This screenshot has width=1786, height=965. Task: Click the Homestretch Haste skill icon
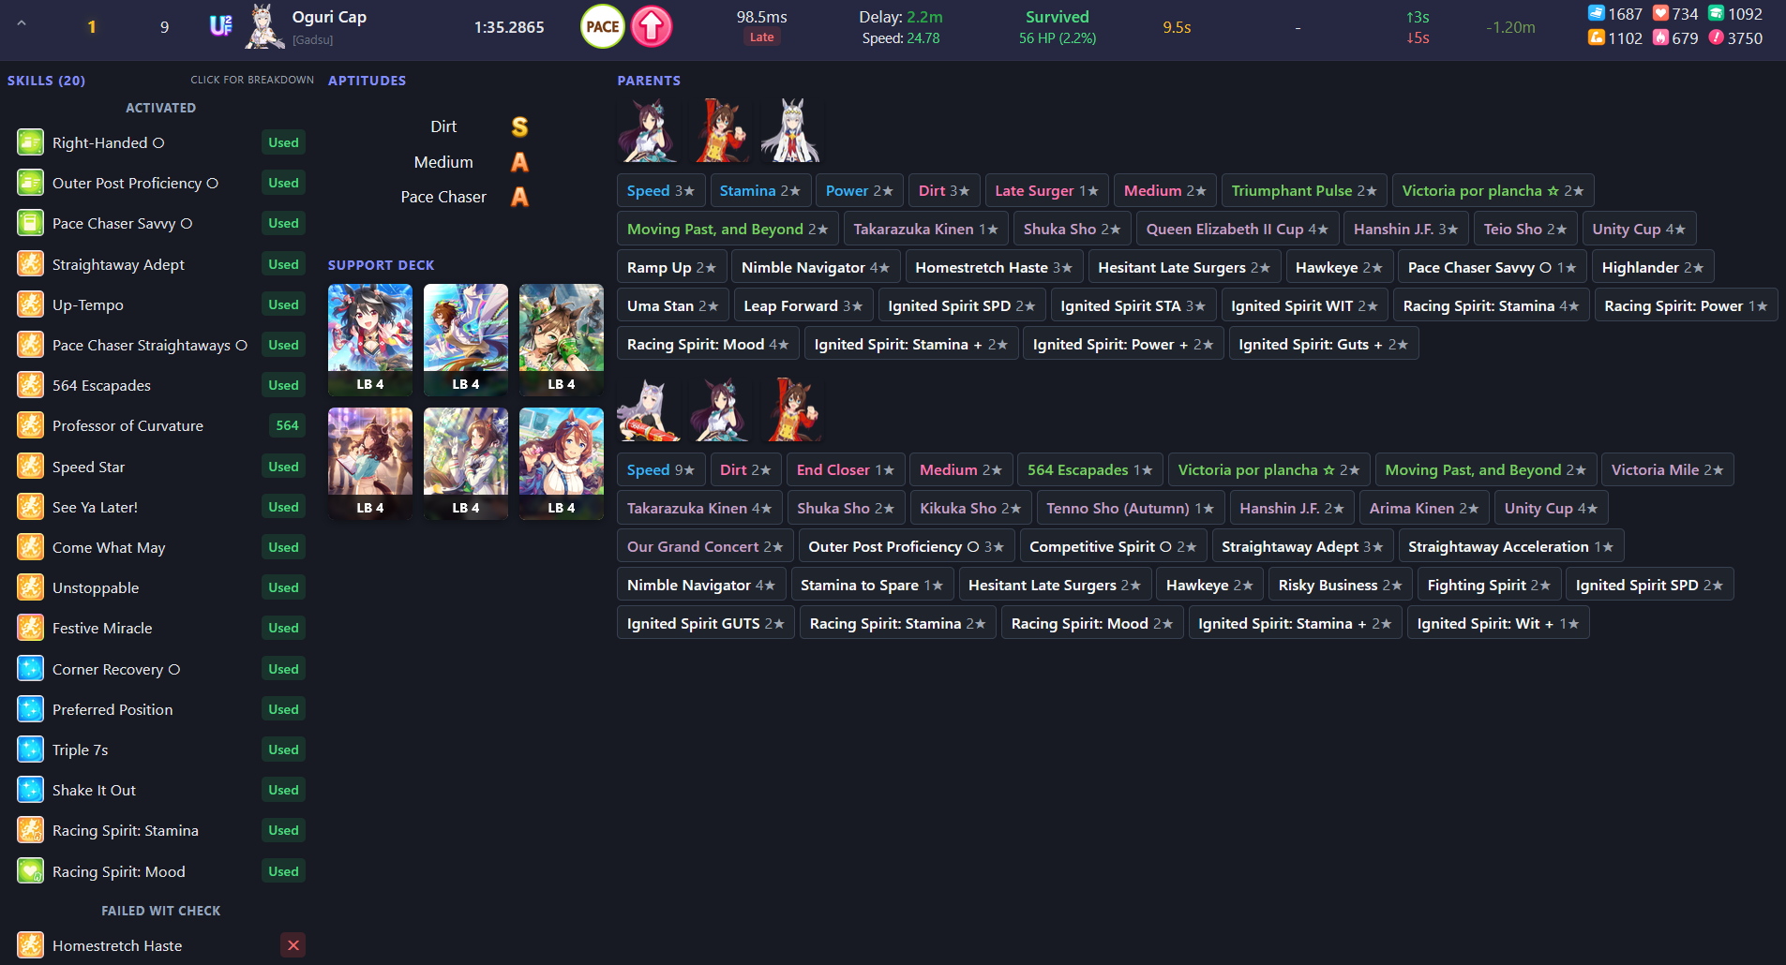(x=30, y=945)
